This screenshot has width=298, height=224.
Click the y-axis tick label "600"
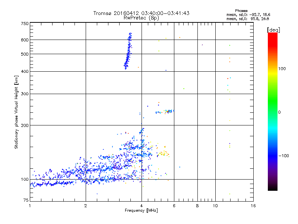25,40
